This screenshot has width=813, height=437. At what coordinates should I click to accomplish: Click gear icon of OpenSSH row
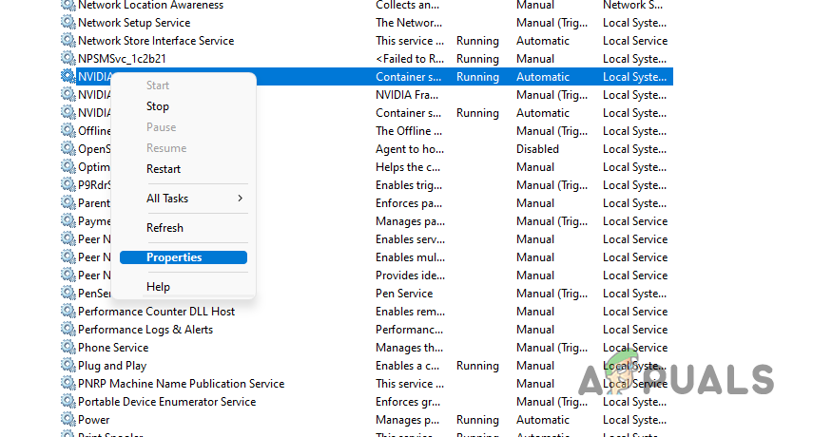(68, 148)
